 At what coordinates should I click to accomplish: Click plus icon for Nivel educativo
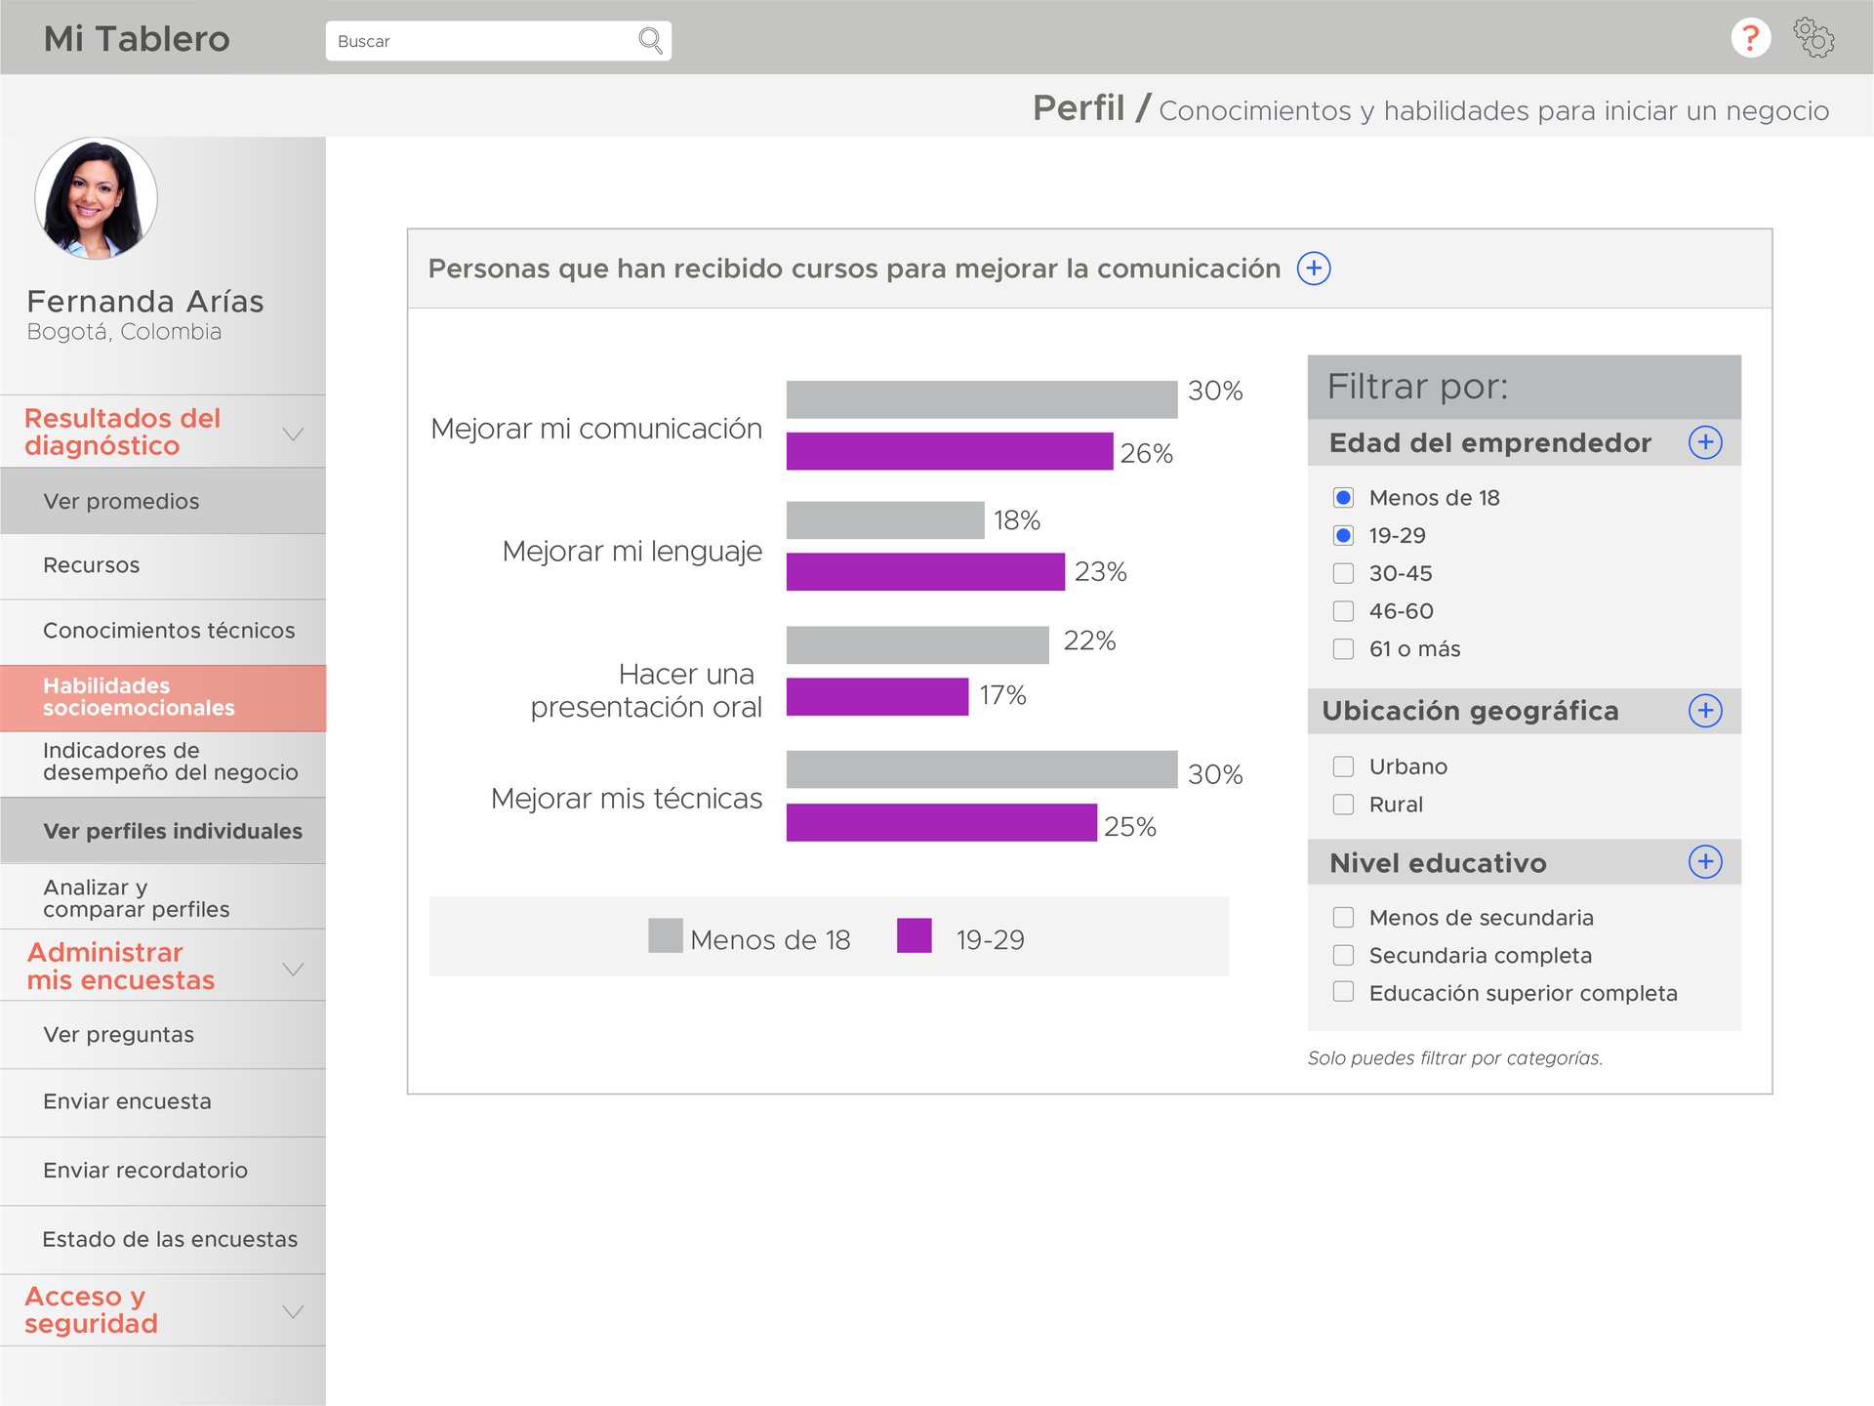click(x=1705, y=862)
